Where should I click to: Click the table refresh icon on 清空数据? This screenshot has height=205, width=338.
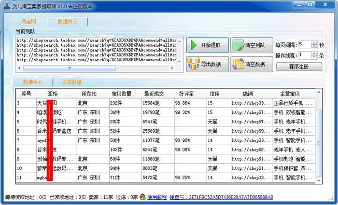238,64
